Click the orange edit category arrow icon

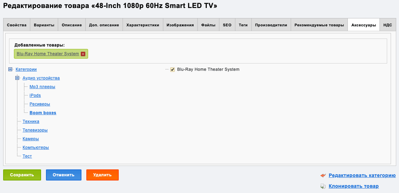(x=323, y=176)
